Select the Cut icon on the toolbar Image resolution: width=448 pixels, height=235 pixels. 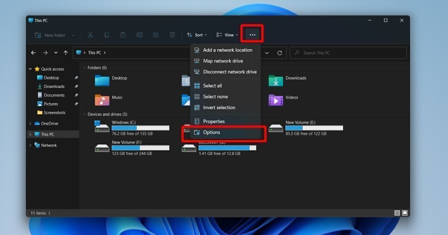90,35
